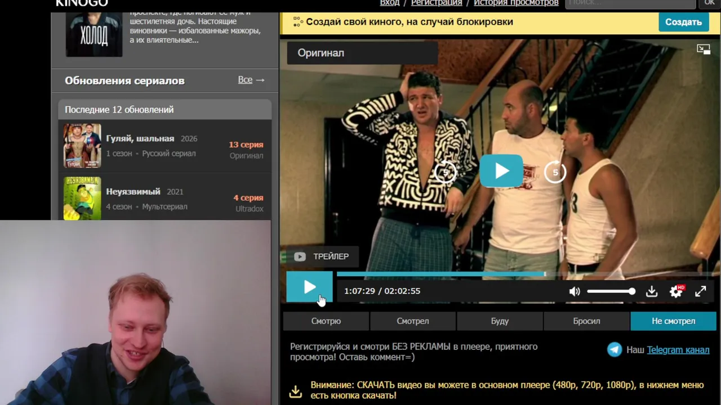Click the large center play overlay button

pos(501,171)
